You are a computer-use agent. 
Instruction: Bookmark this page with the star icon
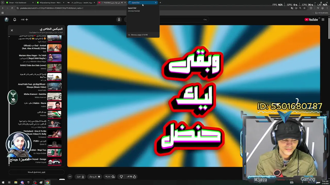pyautogui.click(x=304, y=8)
